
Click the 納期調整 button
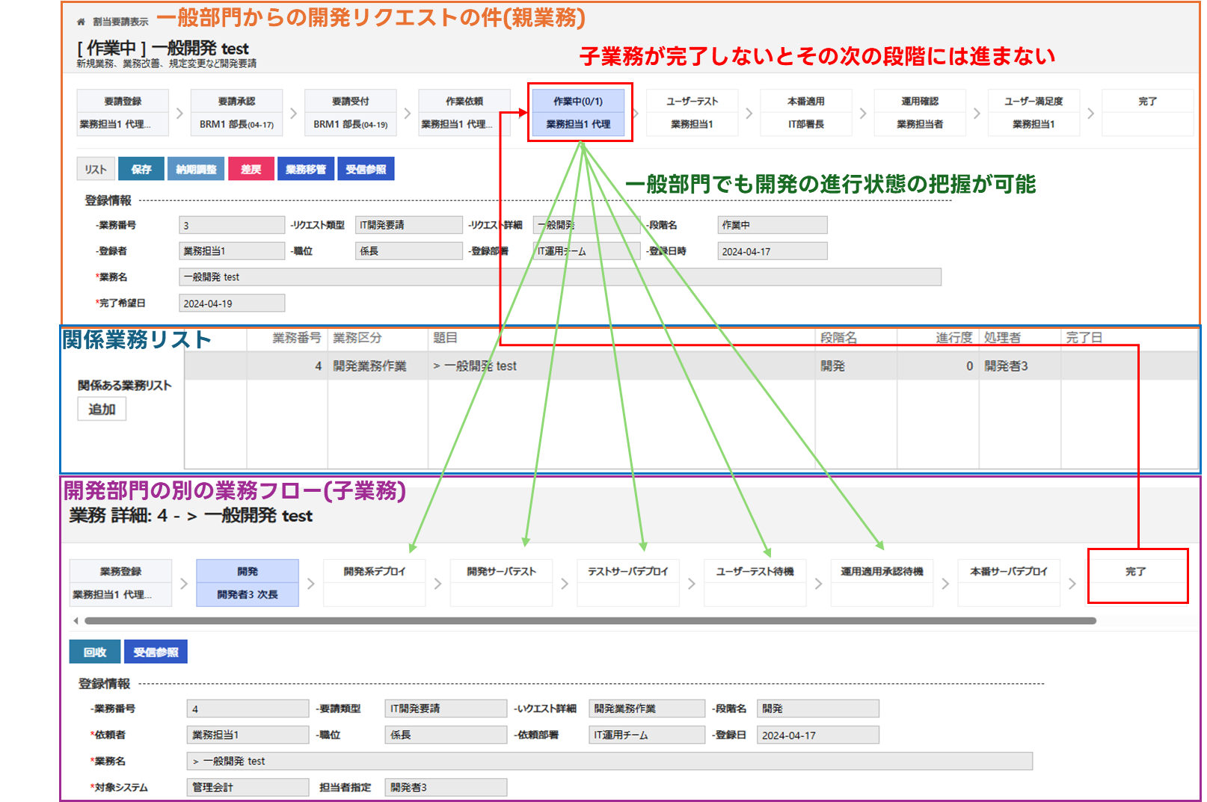[196, 169]
